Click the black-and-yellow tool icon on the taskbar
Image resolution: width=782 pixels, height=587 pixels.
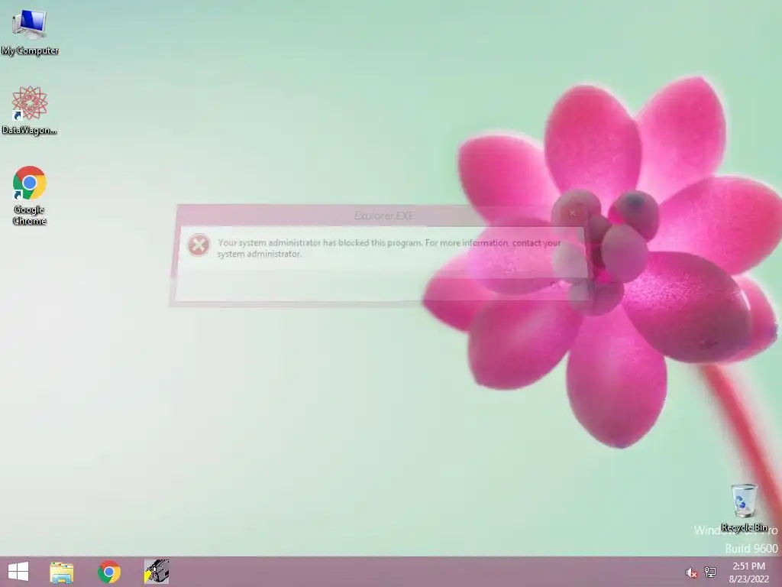(157, 572)
